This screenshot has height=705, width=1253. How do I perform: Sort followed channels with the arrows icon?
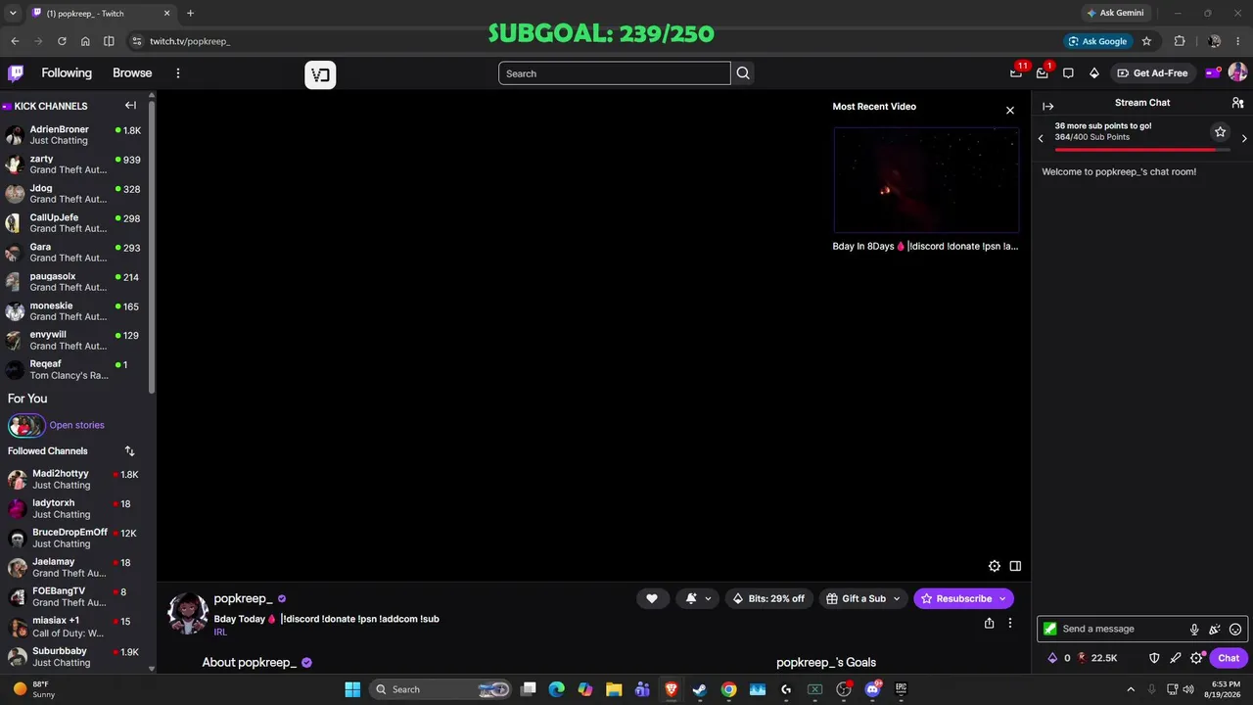tap(129, 451)
